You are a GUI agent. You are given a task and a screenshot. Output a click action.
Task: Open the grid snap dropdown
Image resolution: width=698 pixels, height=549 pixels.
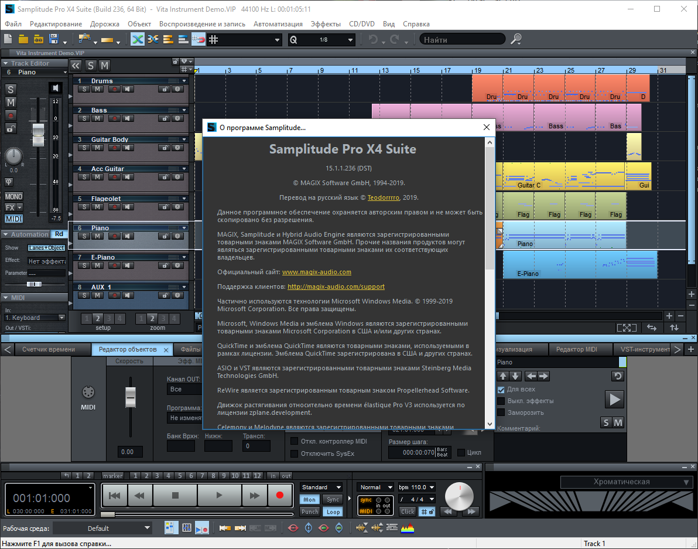(x=277, y=40)
